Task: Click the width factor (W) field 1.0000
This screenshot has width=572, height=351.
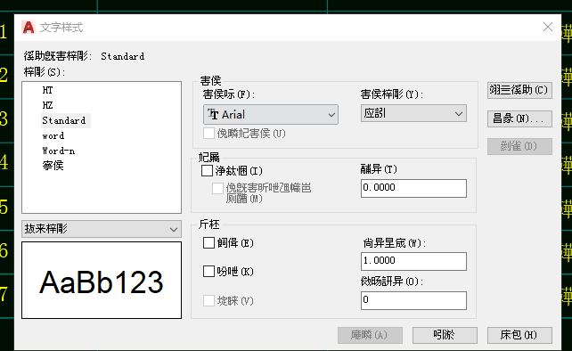Action: click(413, 261)
